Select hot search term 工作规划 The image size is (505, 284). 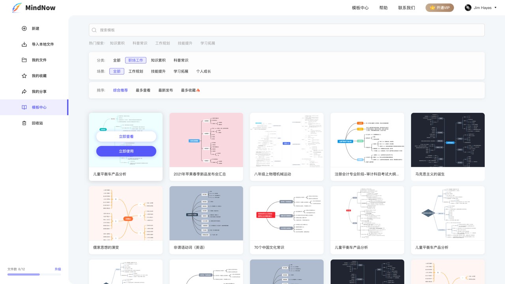click(163, 43)
